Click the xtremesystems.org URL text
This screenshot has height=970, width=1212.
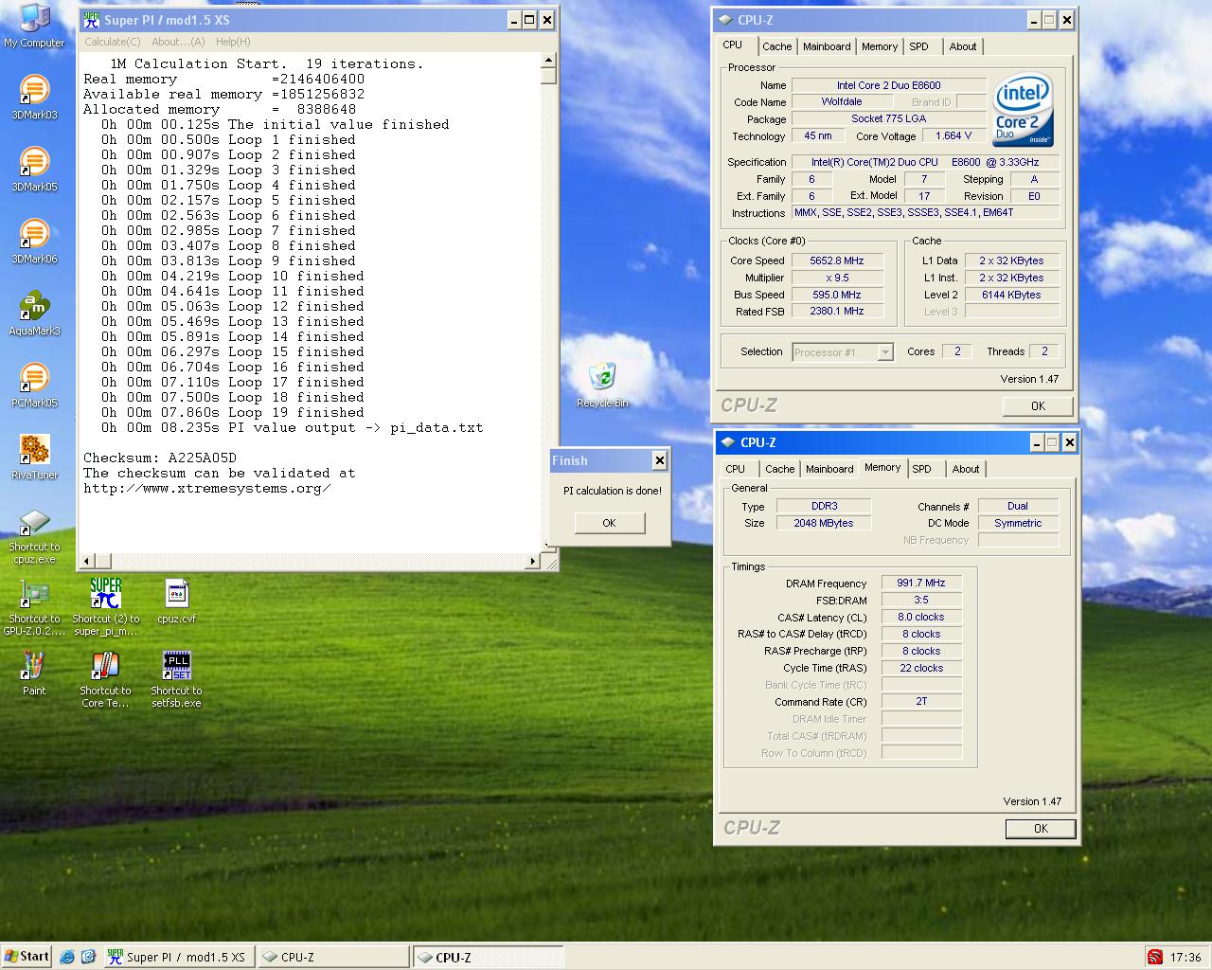207,488
